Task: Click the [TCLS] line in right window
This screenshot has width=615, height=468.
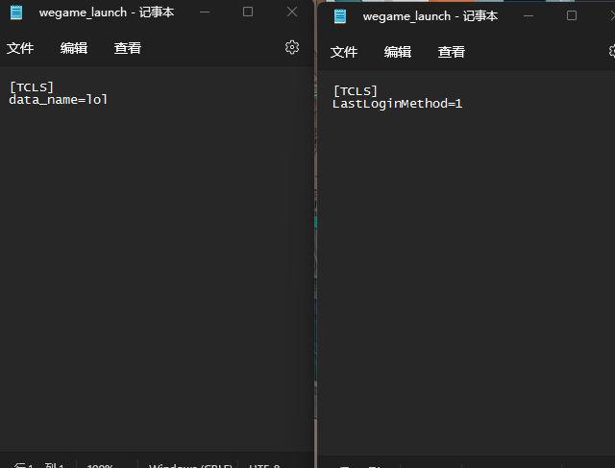Action: 356,91
